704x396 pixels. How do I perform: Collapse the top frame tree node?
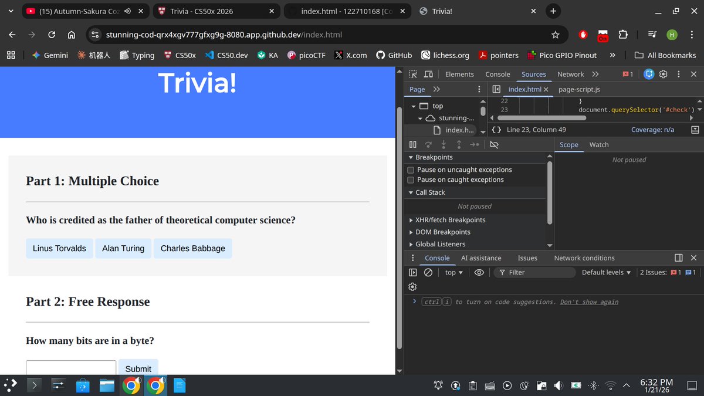[414, 106]
